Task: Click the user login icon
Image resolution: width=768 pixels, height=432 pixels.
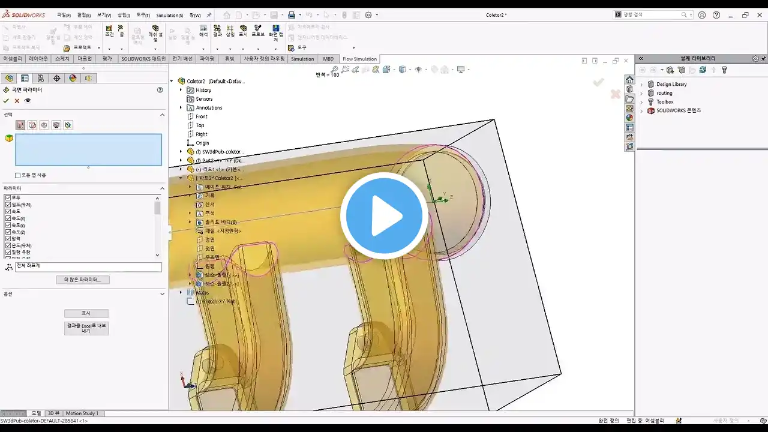Action: point(702,15)
